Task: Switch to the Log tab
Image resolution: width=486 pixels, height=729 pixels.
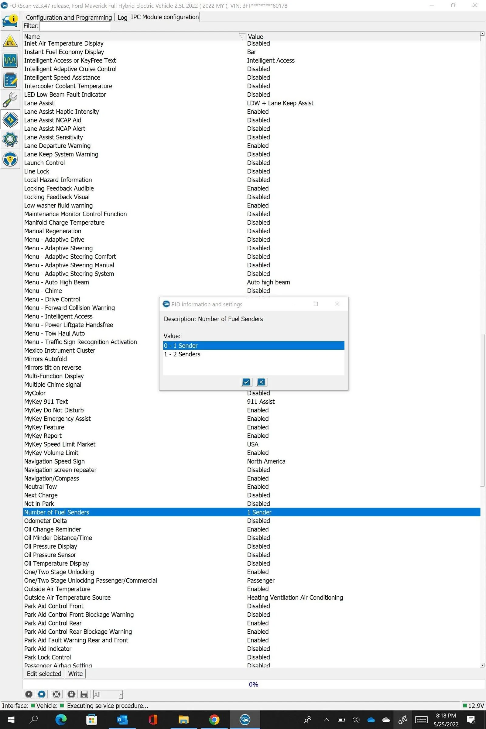Action: tap(122, 17)
